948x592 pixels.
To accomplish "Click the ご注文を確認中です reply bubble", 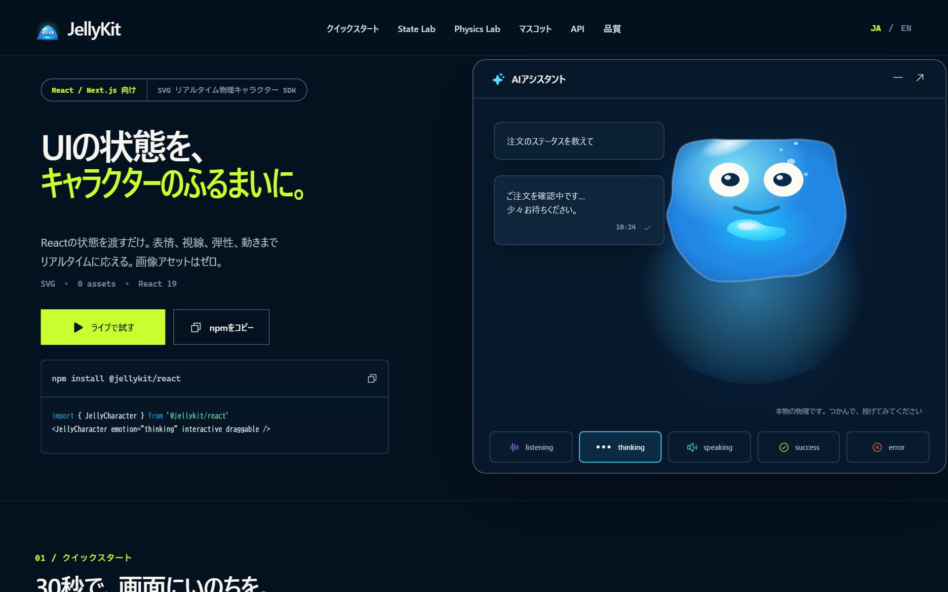I will (x=579, y=210).
